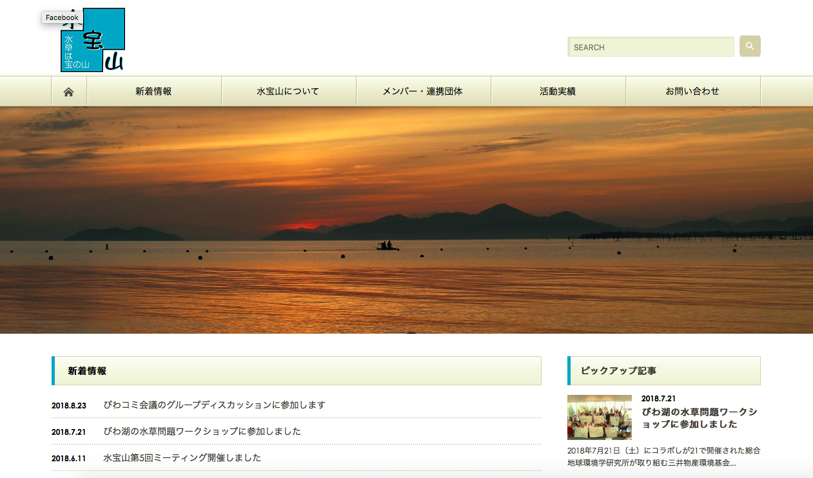Screen dimensions: 813x478
Task: Select 活動実績 from the navigation bar
Action: coord(558,91)
